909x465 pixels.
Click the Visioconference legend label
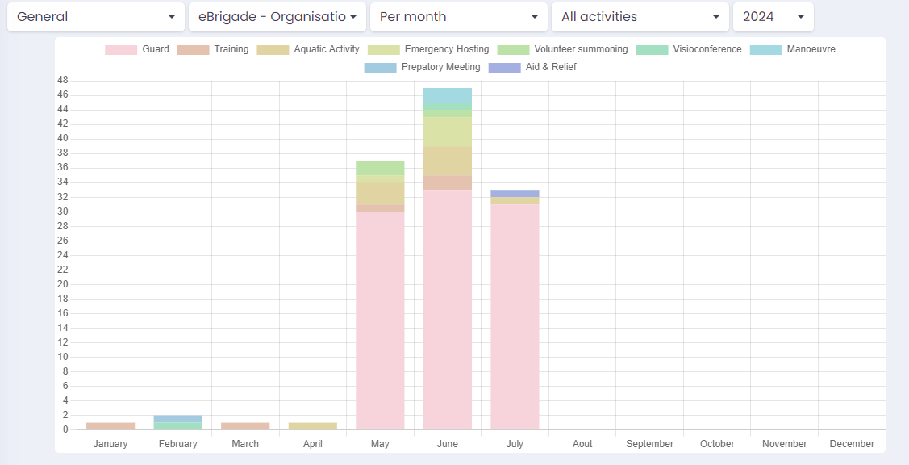tap(707, 49)
